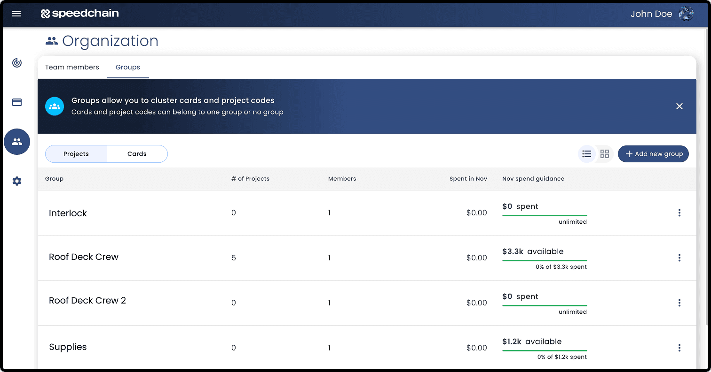711x372 pixels.
Task: Dismiss the groups info banner
Action: [x=679, y=106]
